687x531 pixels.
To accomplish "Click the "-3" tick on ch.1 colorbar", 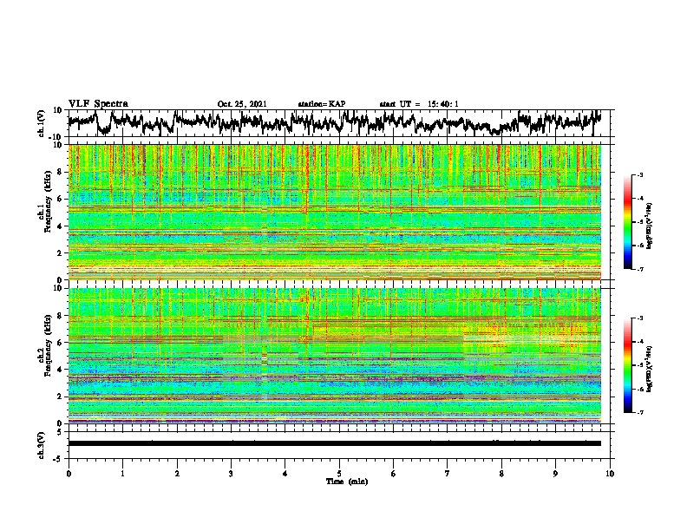I will 639,175.
